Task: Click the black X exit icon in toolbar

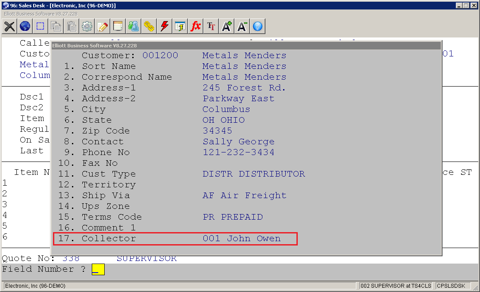Action: [x=9, y=26]
